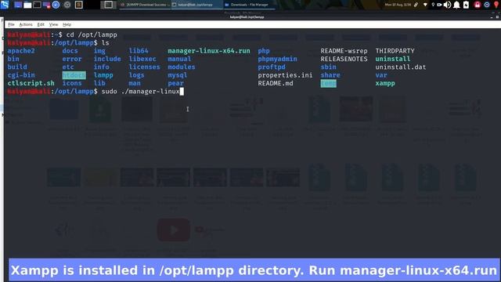
Task: Click 'lib64' directory name
Action: pyautogui.click(x=139, y=51)
